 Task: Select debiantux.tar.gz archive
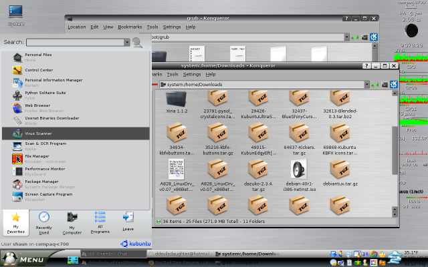(340, 173)
